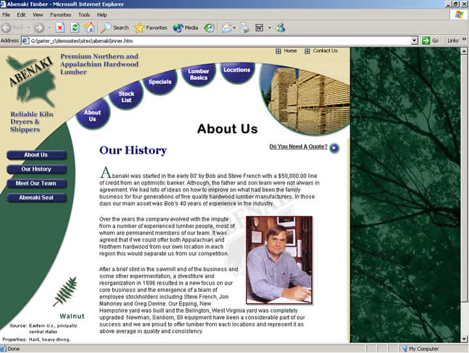
Task: Click the Back arrow toolbar button
Action: [12, 28]
